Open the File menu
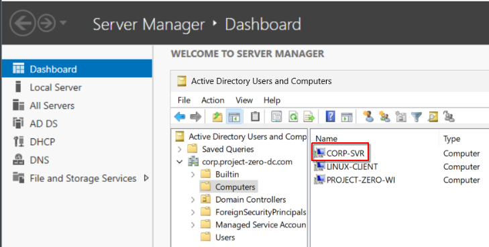Image resolution: width=489 pixels, height=247 pixels. point(184,100)
